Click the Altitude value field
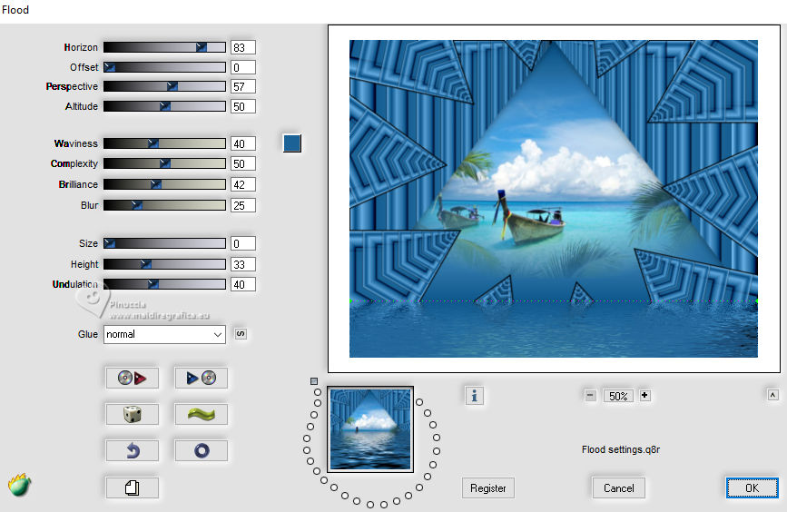The height and width of the screenshot is (512, 787). click(x=243, y=106)
